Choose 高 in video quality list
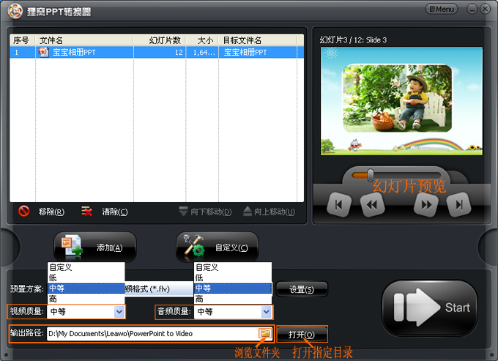The image size is (498, 361). tap(86, 299)
